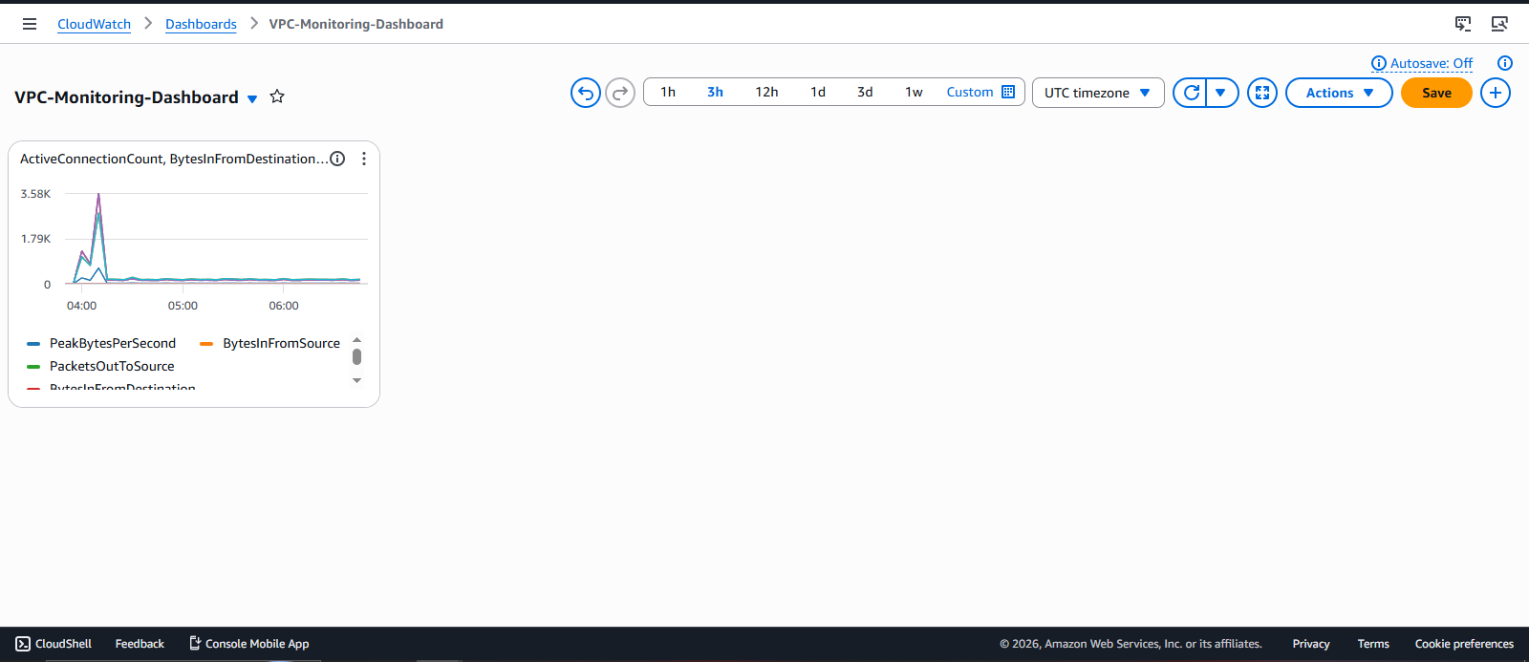The image size is (1529, 662).
Task: Add VPC-Monitoring-Dashboard to favorites with star
Action: click(277, 96)
